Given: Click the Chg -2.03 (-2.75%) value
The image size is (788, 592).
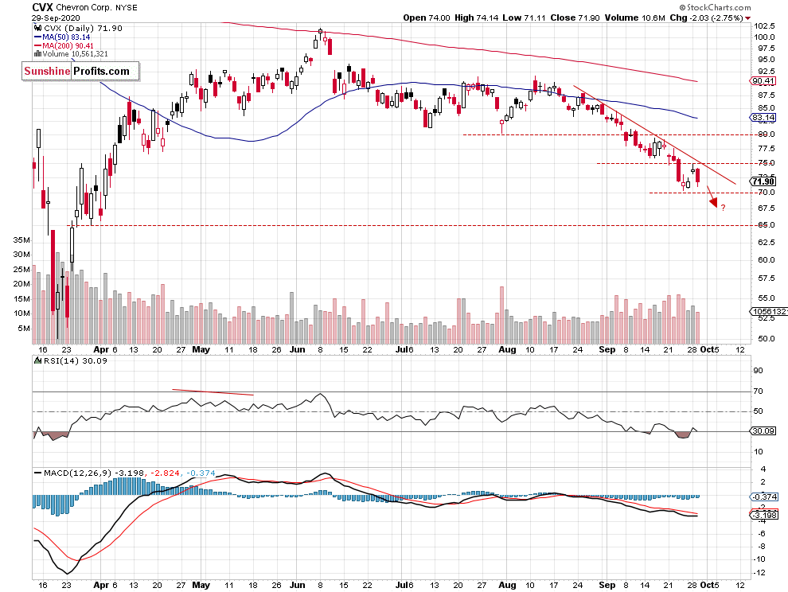Looking at the screenshot, I should (x=706, y=18).
